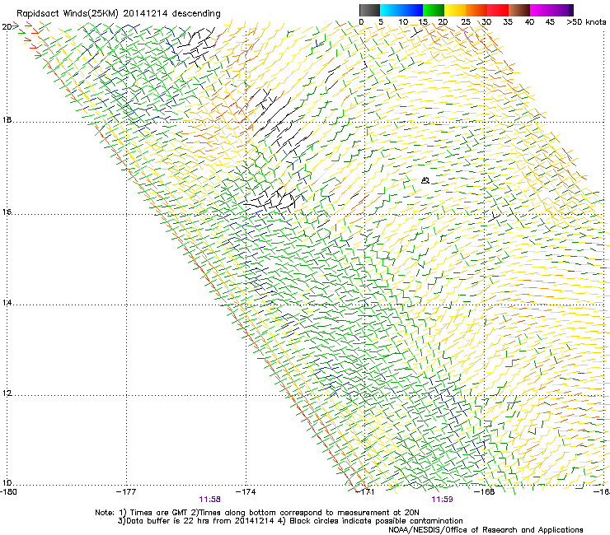This screenshot has width=610, height=535.
Task: Click the longitude label -180
Action: 8,492
